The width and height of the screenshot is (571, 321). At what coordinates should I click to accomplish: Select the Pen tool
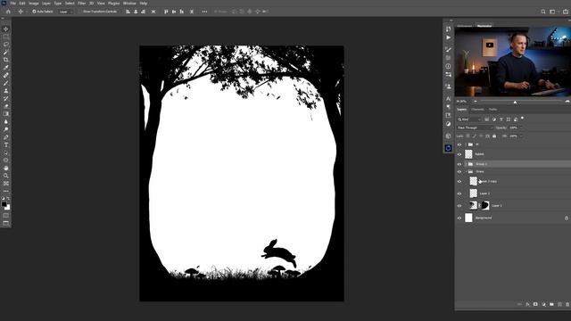click(6, 137)
